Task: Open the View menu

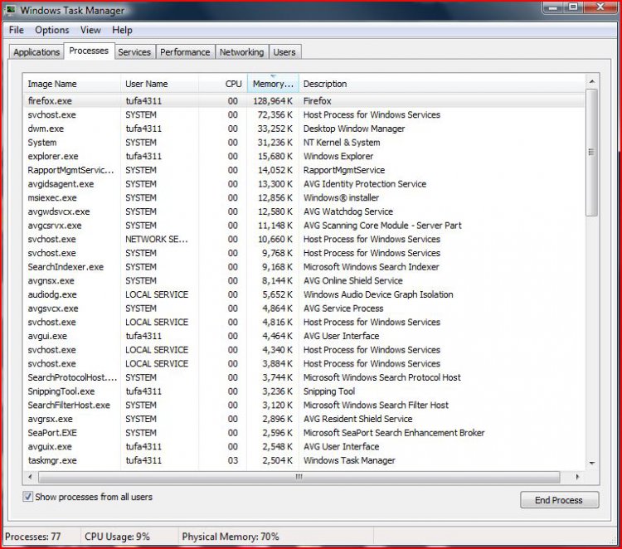Action: pyautogui.click(x=90, y=30)
